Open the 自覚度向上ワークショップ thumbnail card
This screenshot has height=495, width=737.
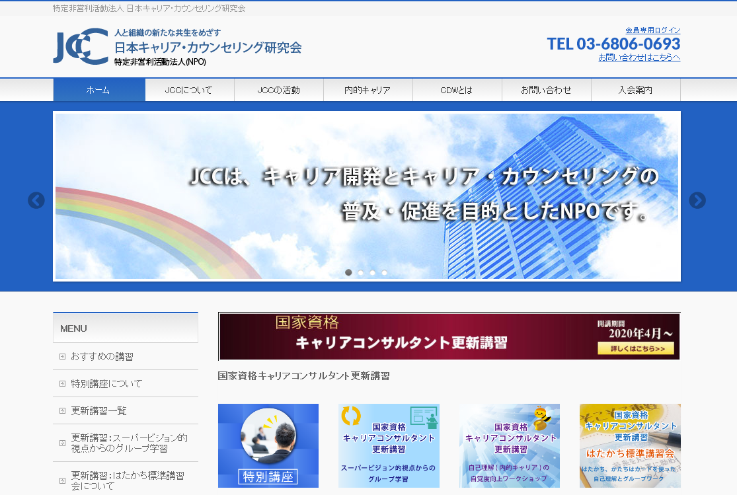coord(510,445)
